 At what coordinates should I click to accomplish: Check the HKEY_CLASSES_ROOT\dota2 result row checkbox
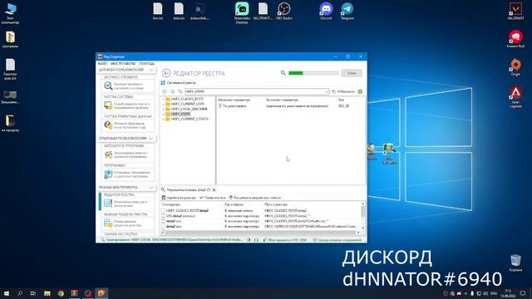click(163, 211)
